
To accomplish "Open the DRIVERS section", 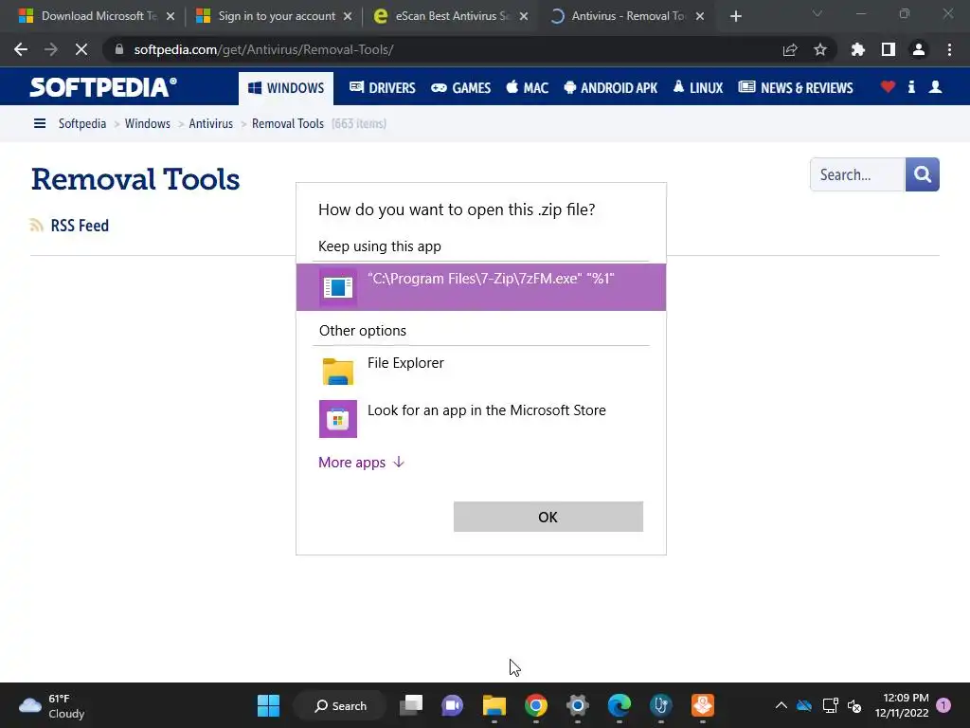I will 383,88.
